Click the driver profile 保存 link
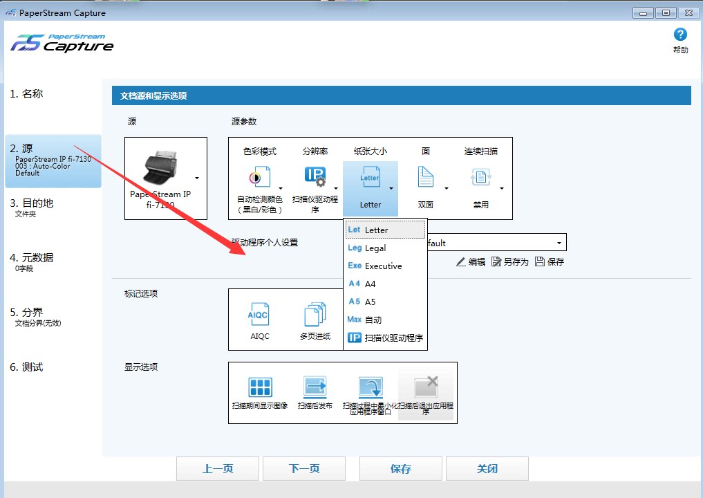 tap(550, 261)
